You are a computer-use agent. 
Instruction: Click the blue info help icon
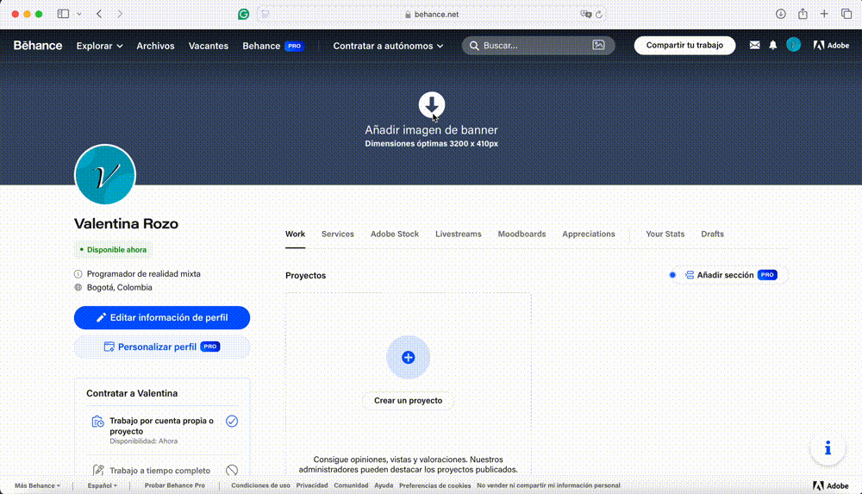(x=828, y=448)
